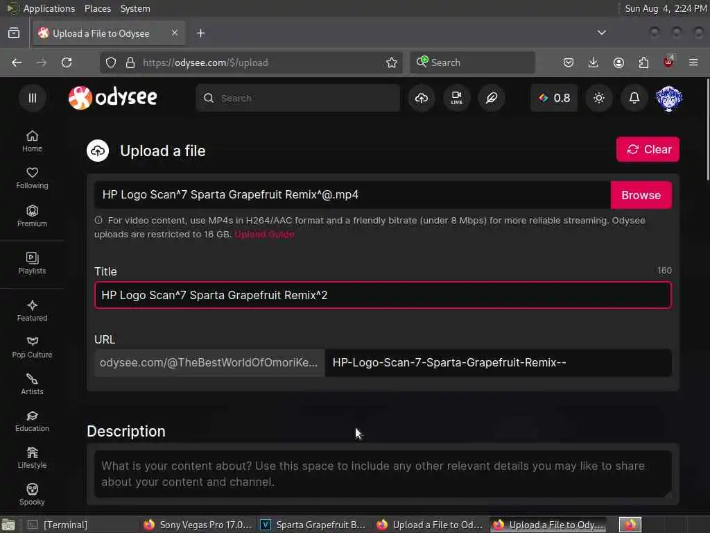Viewport: 710px width, 533px height.
Task: Click the Description text area
Action: pos(383,474)
